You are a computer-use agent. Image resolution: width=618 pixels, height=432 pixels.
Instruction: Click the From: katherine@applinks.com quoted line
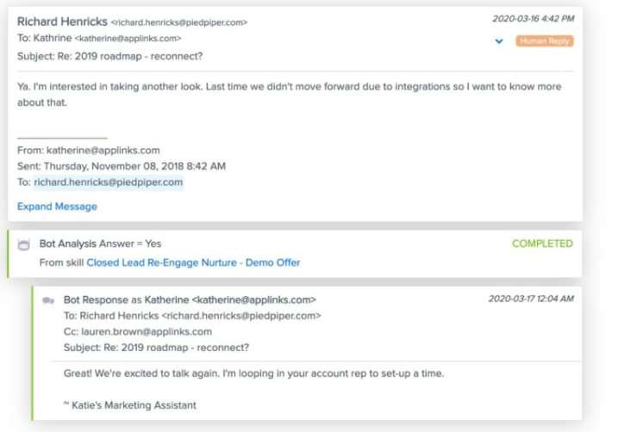coord(88,150)
